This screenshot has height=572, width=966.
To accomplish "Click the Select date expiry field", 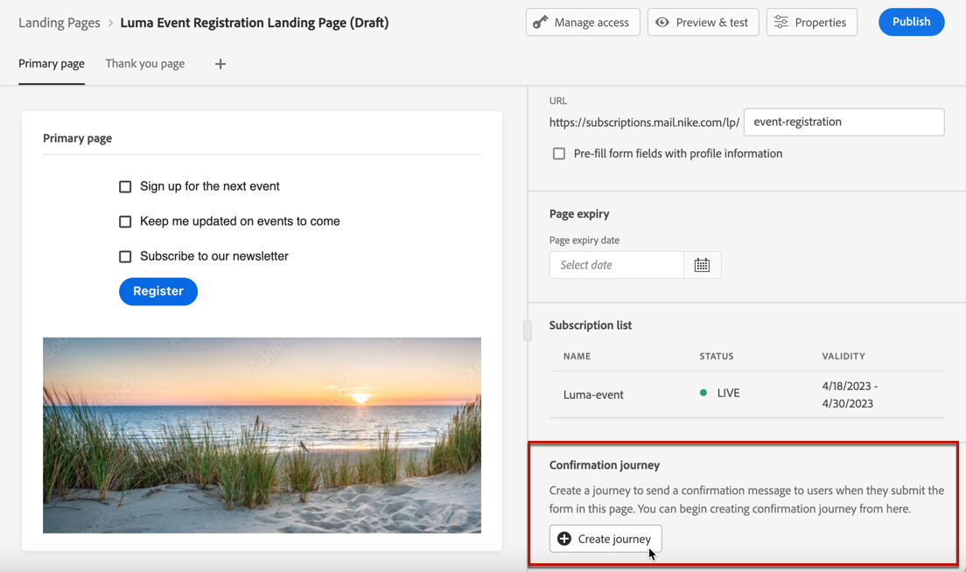I will click(617, 265).
